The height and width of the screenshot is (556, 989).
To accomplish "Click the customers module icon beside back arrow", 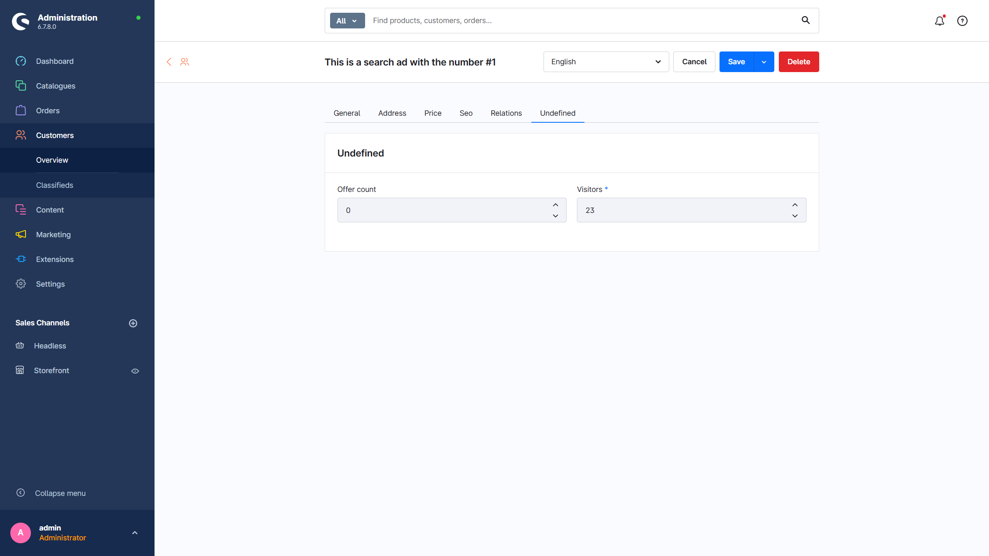I will pos(185,62).
